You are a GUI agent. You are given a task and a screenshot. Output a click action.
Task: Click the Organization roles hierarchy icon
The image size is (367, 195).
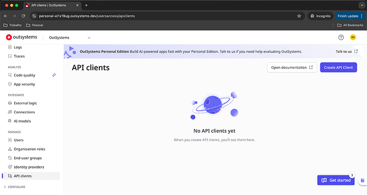(10, 149)
